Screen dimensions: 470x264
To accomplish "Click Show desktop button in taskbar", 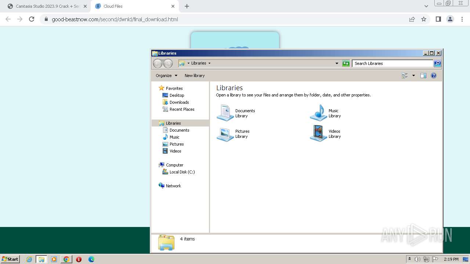I will point(466,259).
